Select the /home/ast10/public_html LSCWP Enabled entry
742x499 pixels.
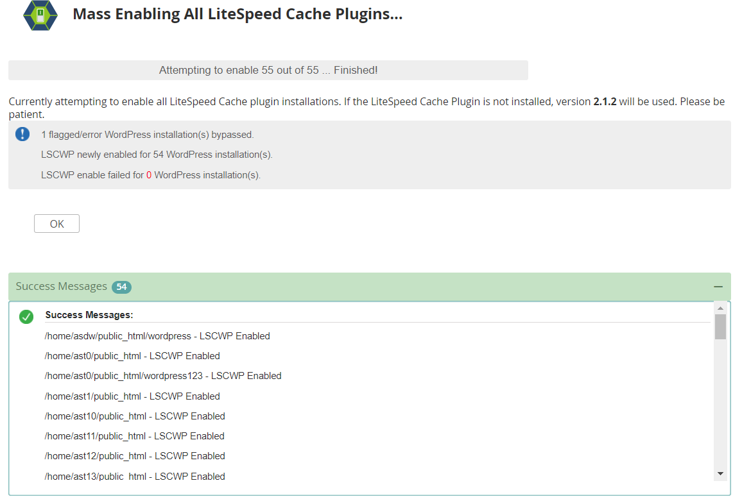(135, 416)
